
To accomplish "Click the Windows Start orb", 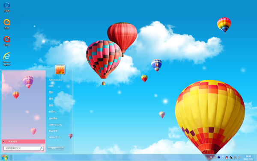I will click(x=5, y=158).
